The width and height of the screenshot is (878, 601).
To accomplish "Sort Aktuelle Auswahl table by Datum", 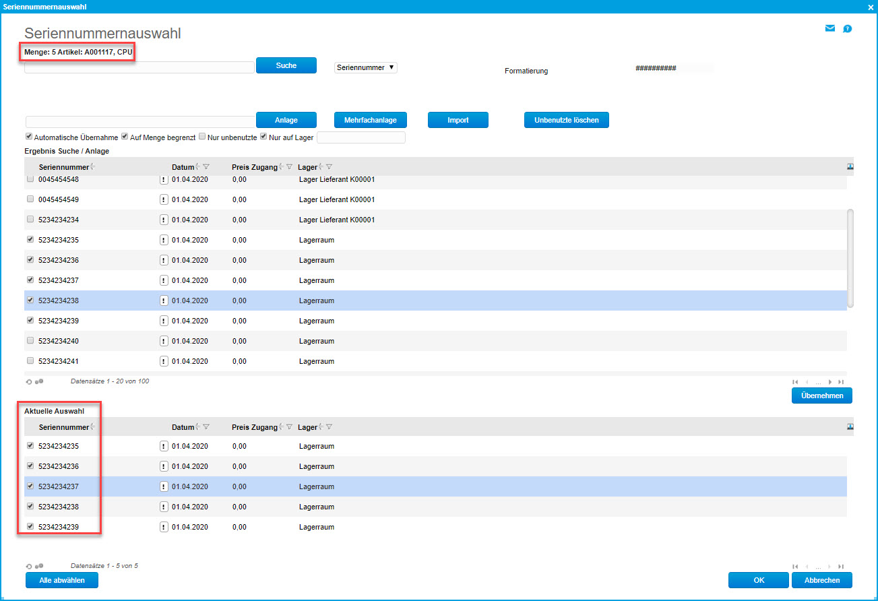I will point(197,426).
